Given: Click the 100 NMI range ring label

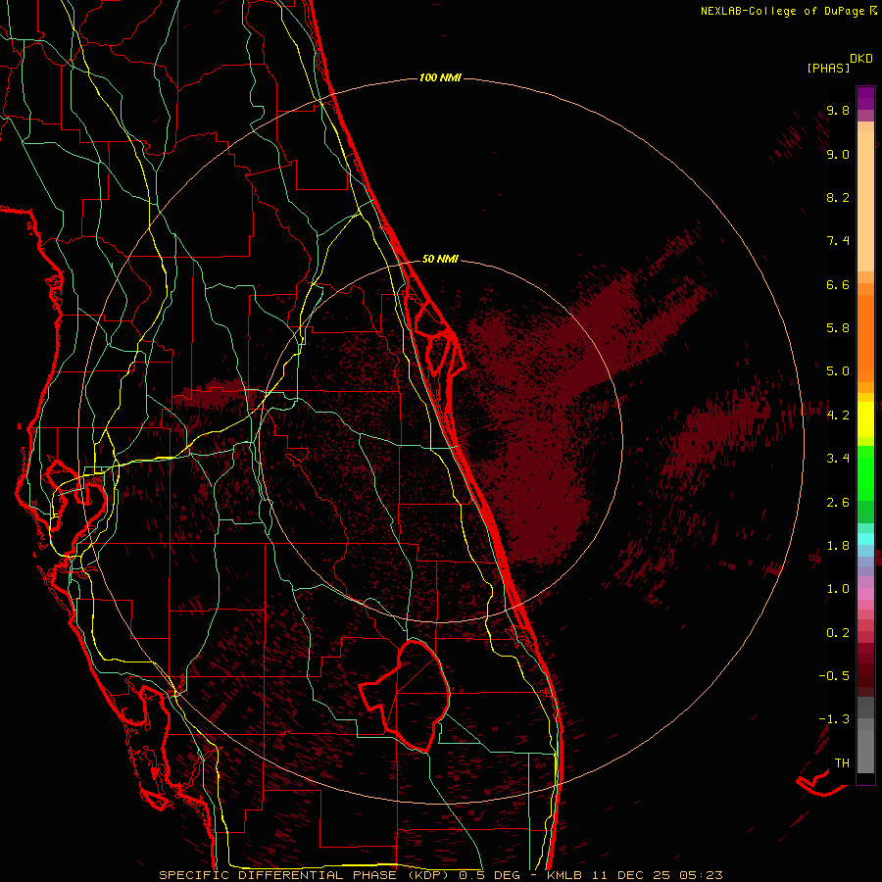Looking at the screenshot, I should 440,77.
